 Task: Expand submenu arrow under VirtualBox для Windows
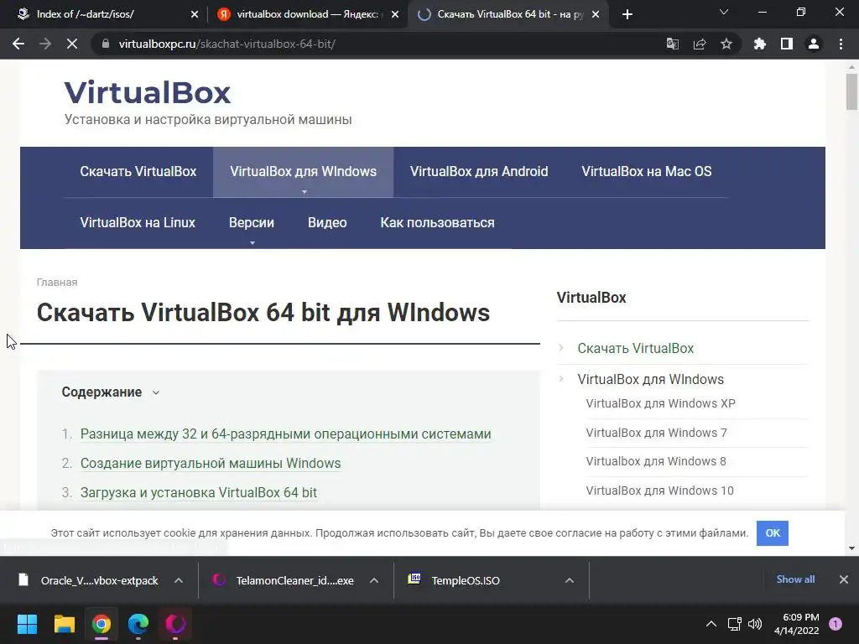click(x=304, y=192)
